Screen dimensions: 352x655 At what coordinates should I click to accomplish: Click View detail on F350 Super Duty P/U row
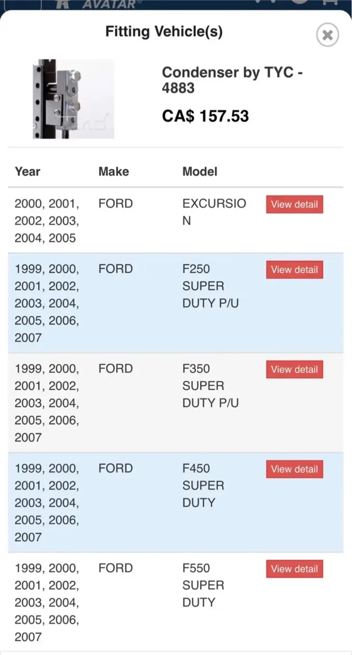point(294,369)
